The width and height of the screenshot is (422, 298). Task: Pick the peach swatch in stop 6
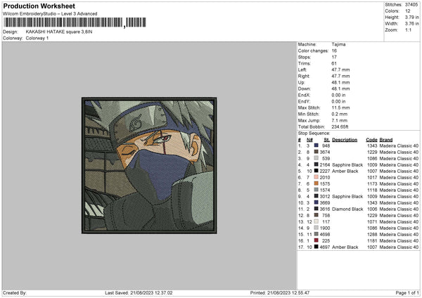coord(317,177)
